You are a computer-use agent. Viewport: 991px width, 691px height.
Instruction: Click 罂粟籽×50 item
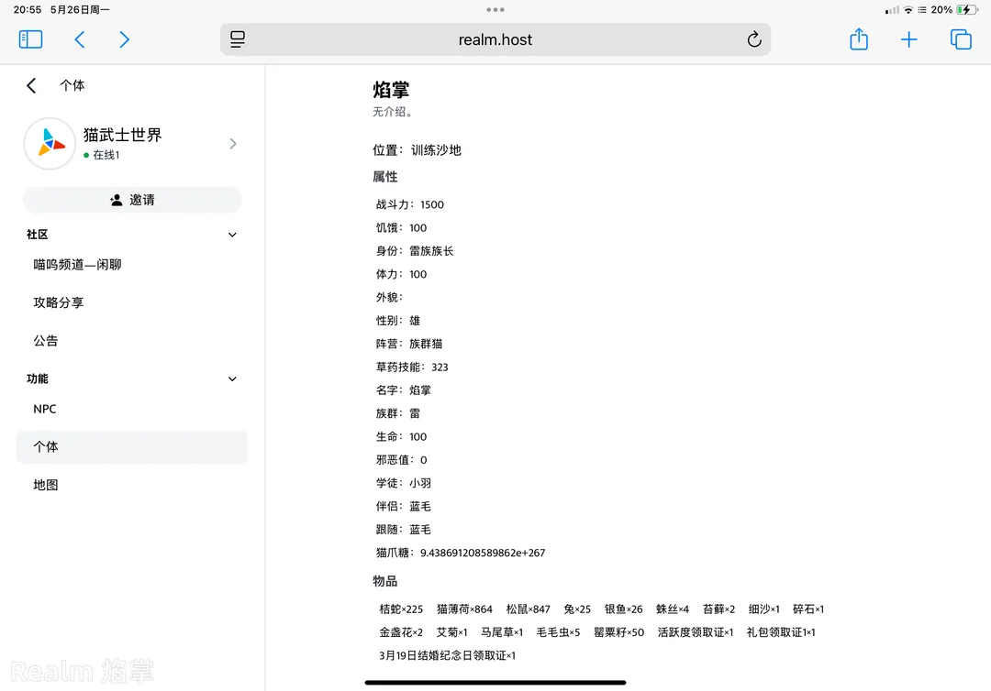[618, 632]
